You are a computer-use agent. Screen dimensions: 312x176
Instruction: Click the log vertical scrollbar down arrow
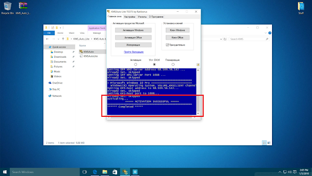pyautogui.click(x=198, y=113)
